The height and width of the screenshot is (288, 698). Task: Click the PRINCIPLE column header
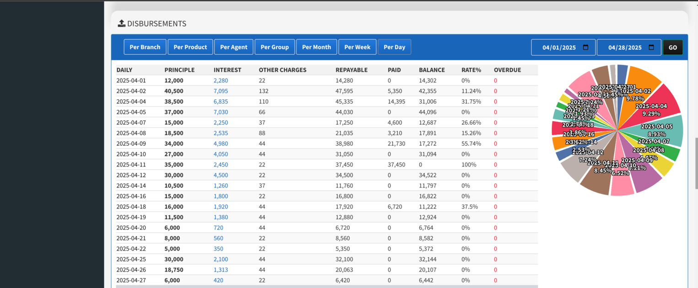(x=179, y=70)
